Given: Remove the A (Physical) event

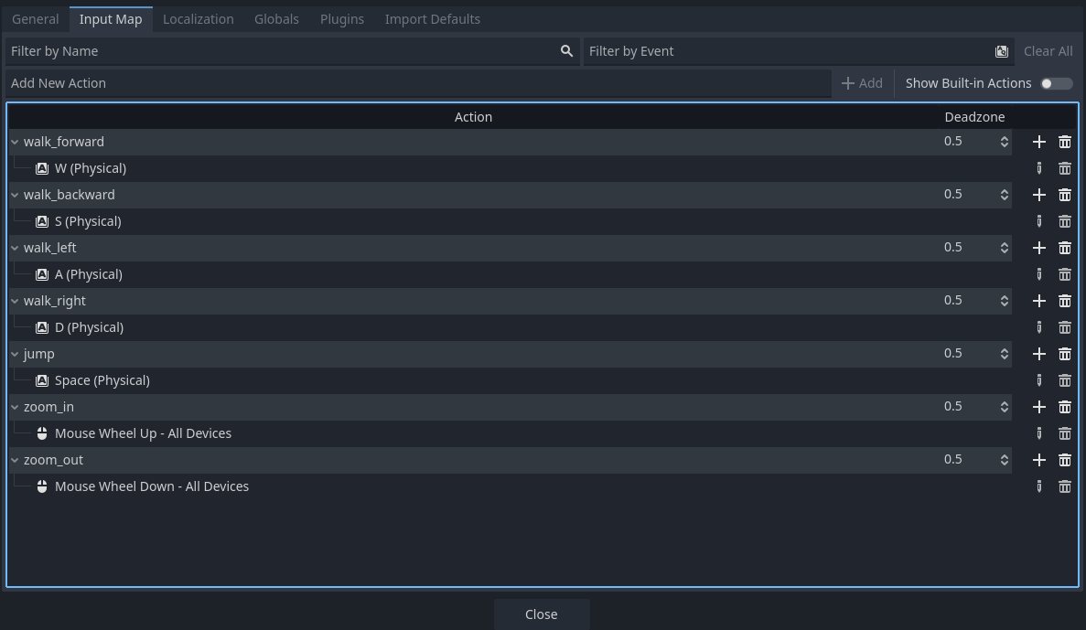Looking at the screenshot, I should pos(1065,275).
